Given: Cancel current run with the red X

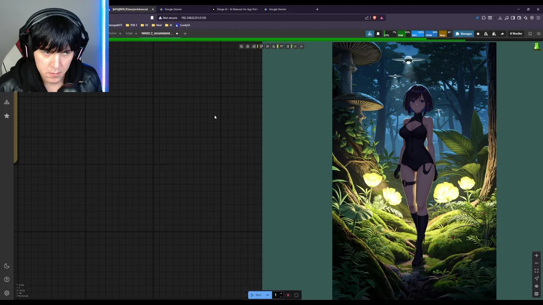Looking at the screenshot, I should coord(288,295).
